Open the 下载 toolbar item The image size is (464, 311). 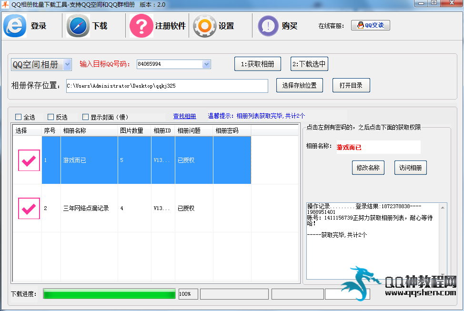tap(100, 26)
